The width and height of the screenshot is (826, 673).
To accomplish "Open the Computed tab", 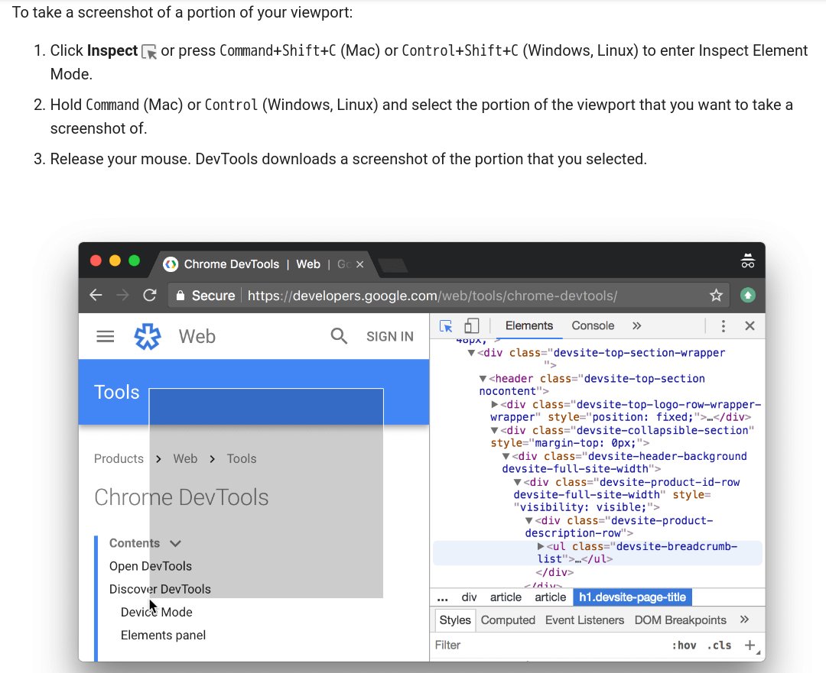I will click(x=508, y=620).
